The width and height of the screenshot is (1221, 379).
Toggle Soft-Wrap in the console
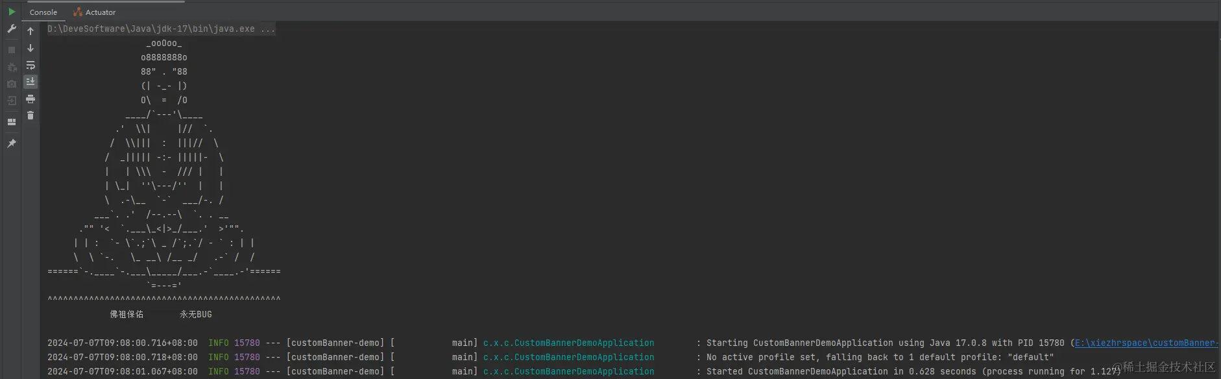click(x=30, y=65)
